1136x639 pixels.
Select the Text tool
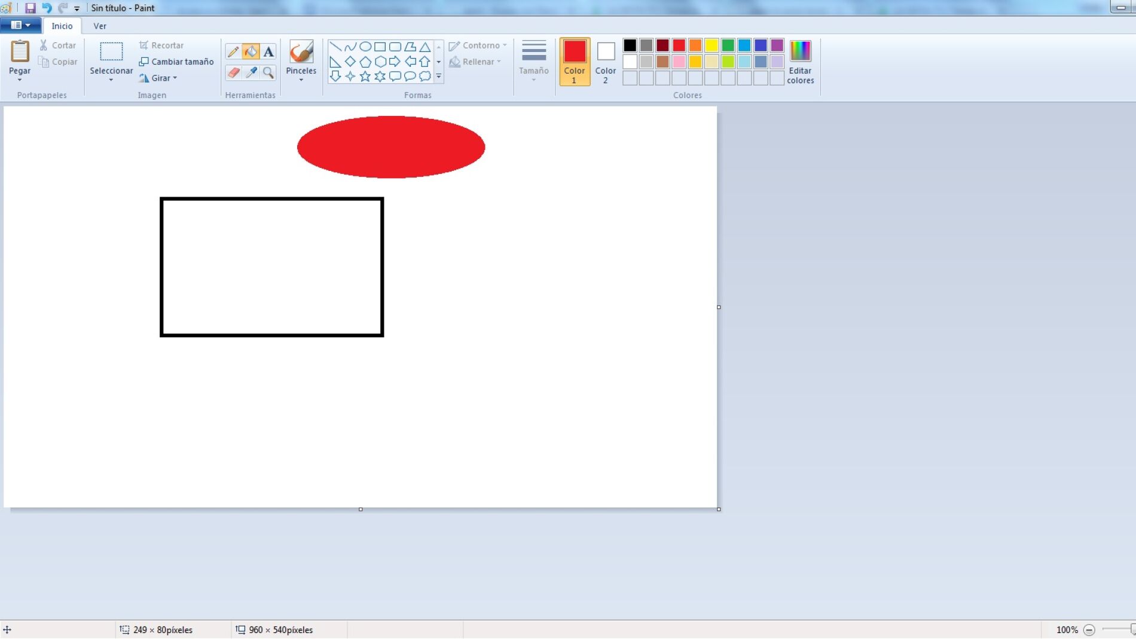268,51
